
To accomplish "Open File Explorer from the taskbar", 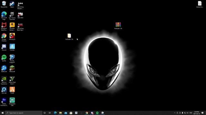I will (x=61, y=113).
